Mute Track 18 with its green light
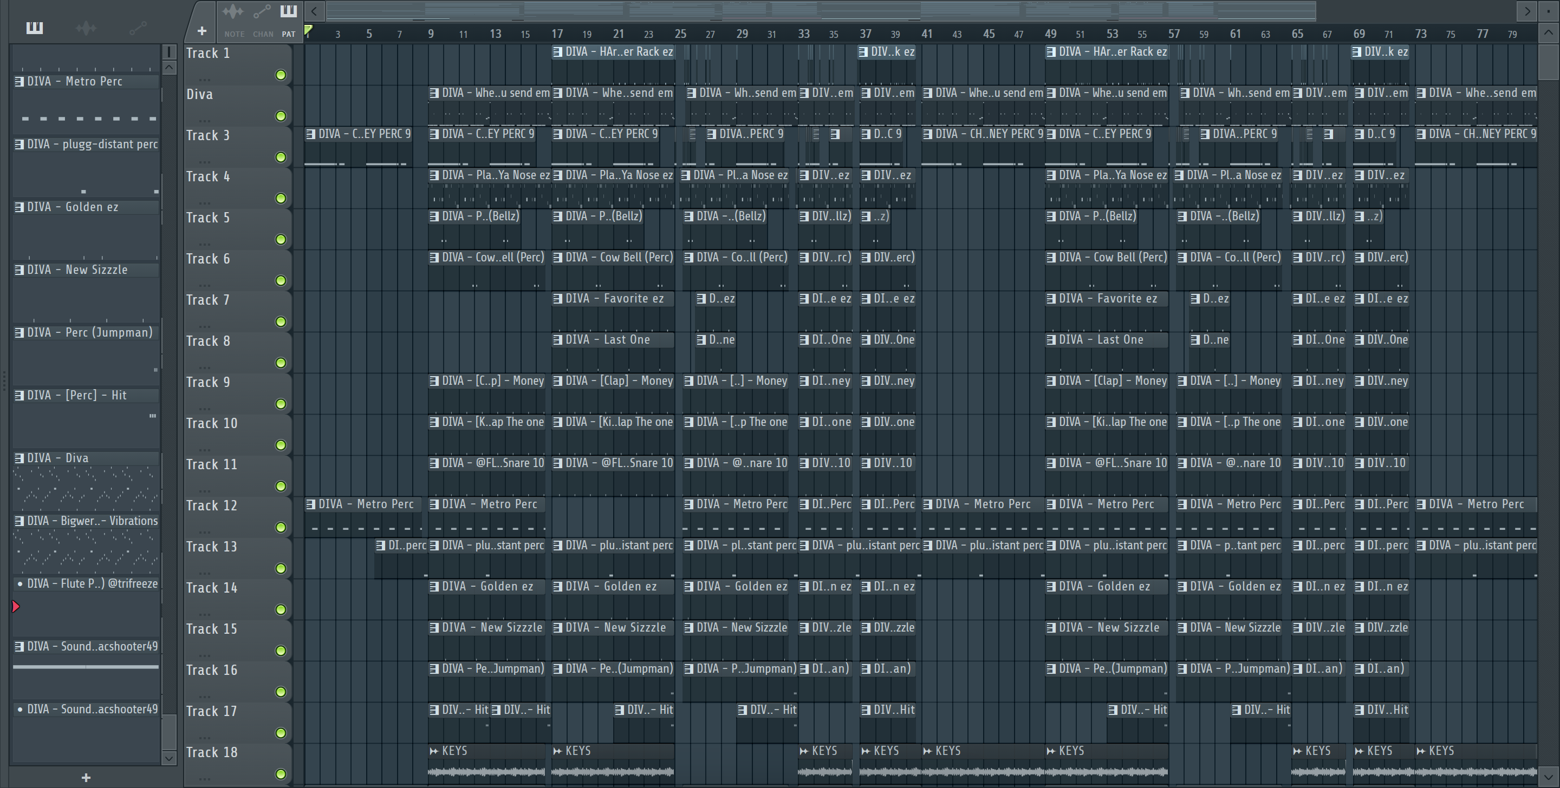The image size is (1560, 788). click(281, 774)
